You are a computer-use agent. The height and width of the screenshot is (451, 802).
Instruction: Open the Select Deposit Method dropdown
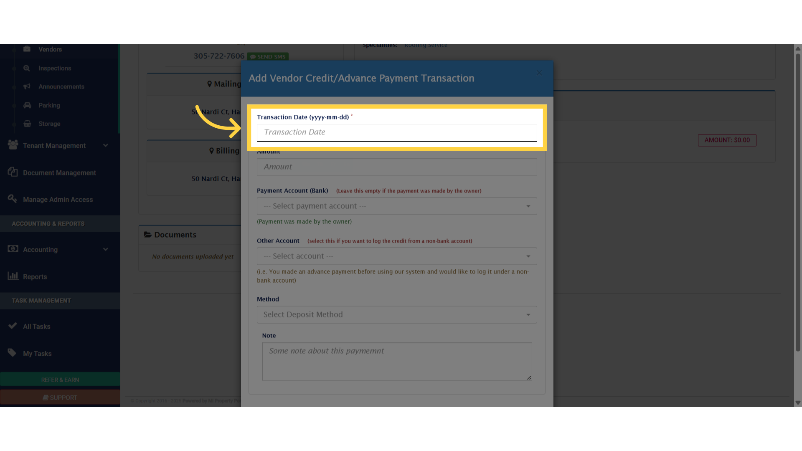pyautogui.click(x=397, y=315)
